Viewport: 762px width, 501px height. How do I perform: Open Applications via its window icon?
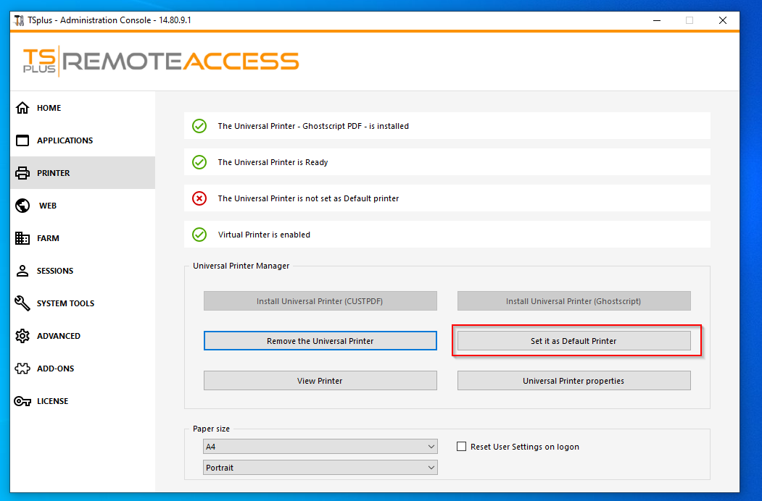22,140
